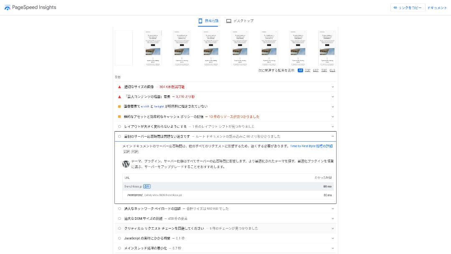Open the ドキュメント link
The width and height of the screenshot is (451, 254).
pos(437,8)
